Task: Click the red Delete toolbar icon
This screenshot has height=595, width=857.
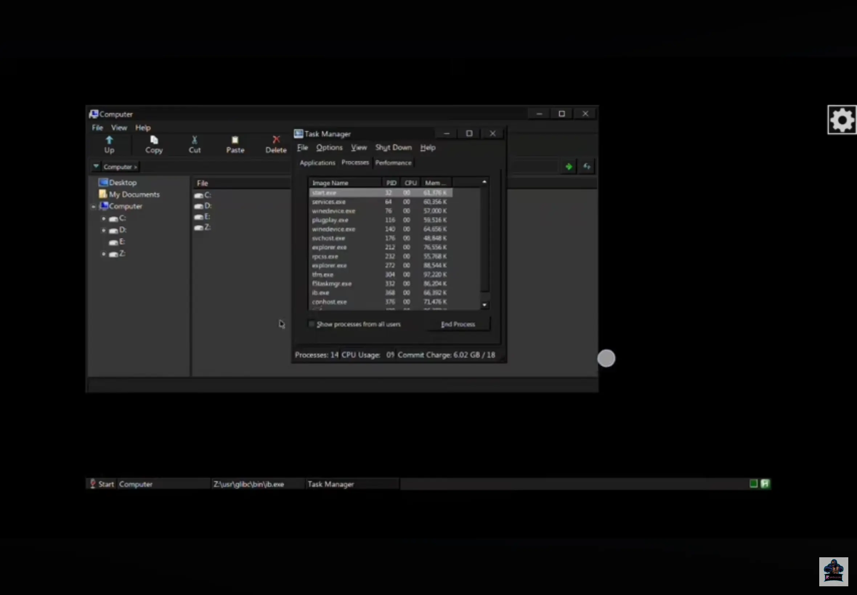Action: click(x=276, y=140)
